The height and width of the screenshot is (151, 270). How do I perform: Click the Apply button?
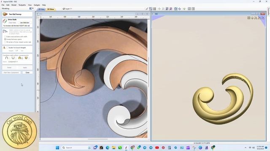point(25,68)
